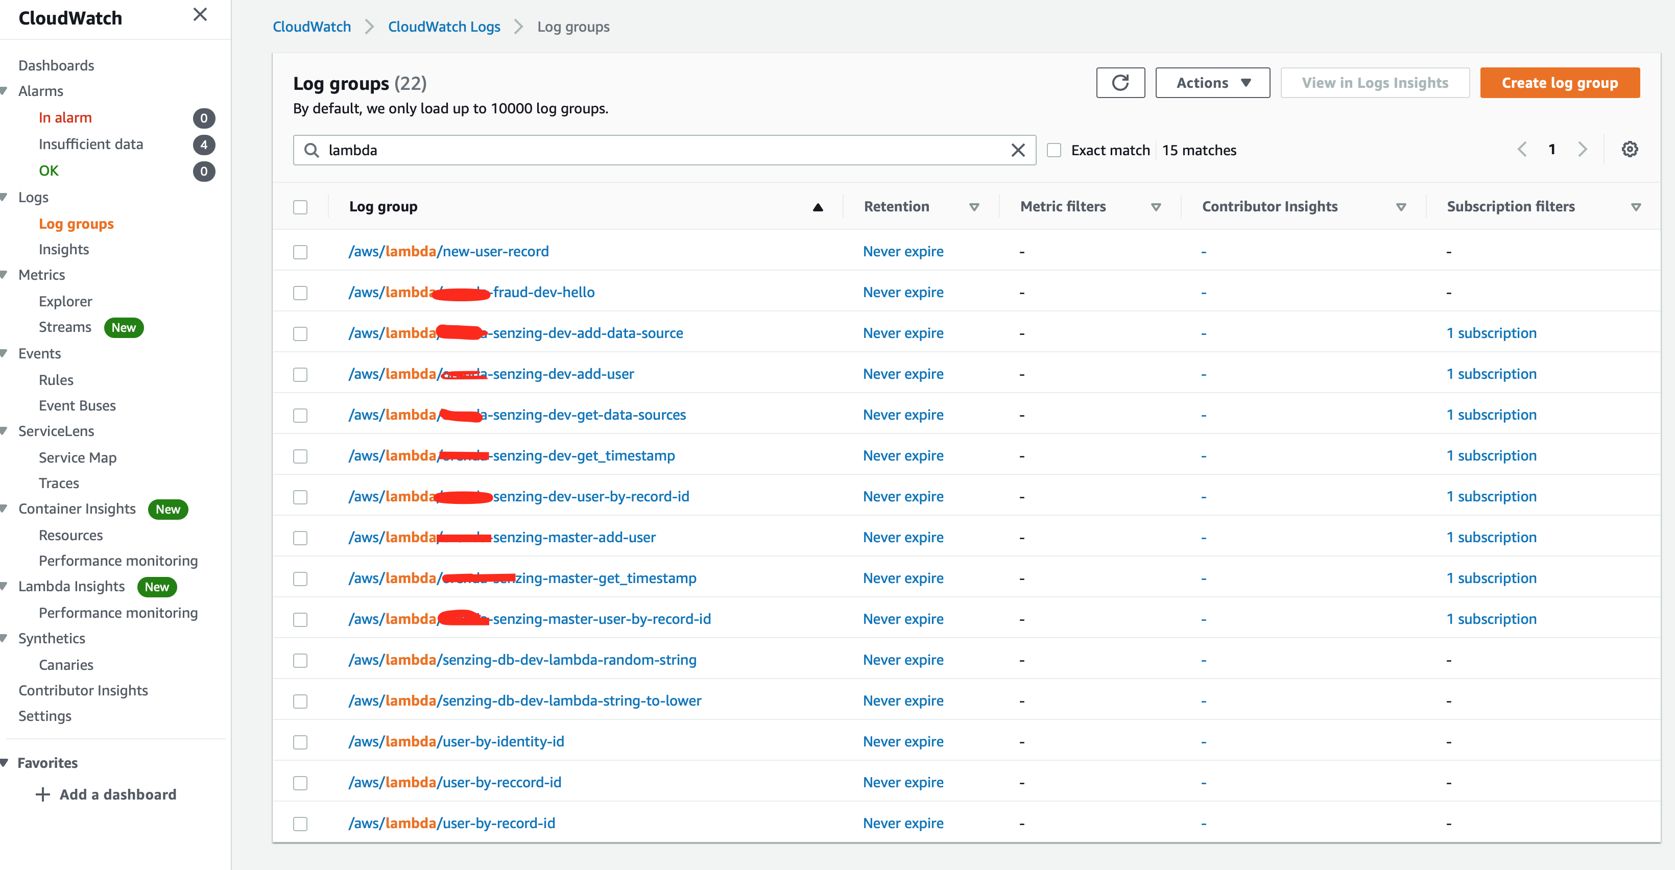
Task: Open the /aws/lambda/new-user-record log group
Action: tap(449, 251)
